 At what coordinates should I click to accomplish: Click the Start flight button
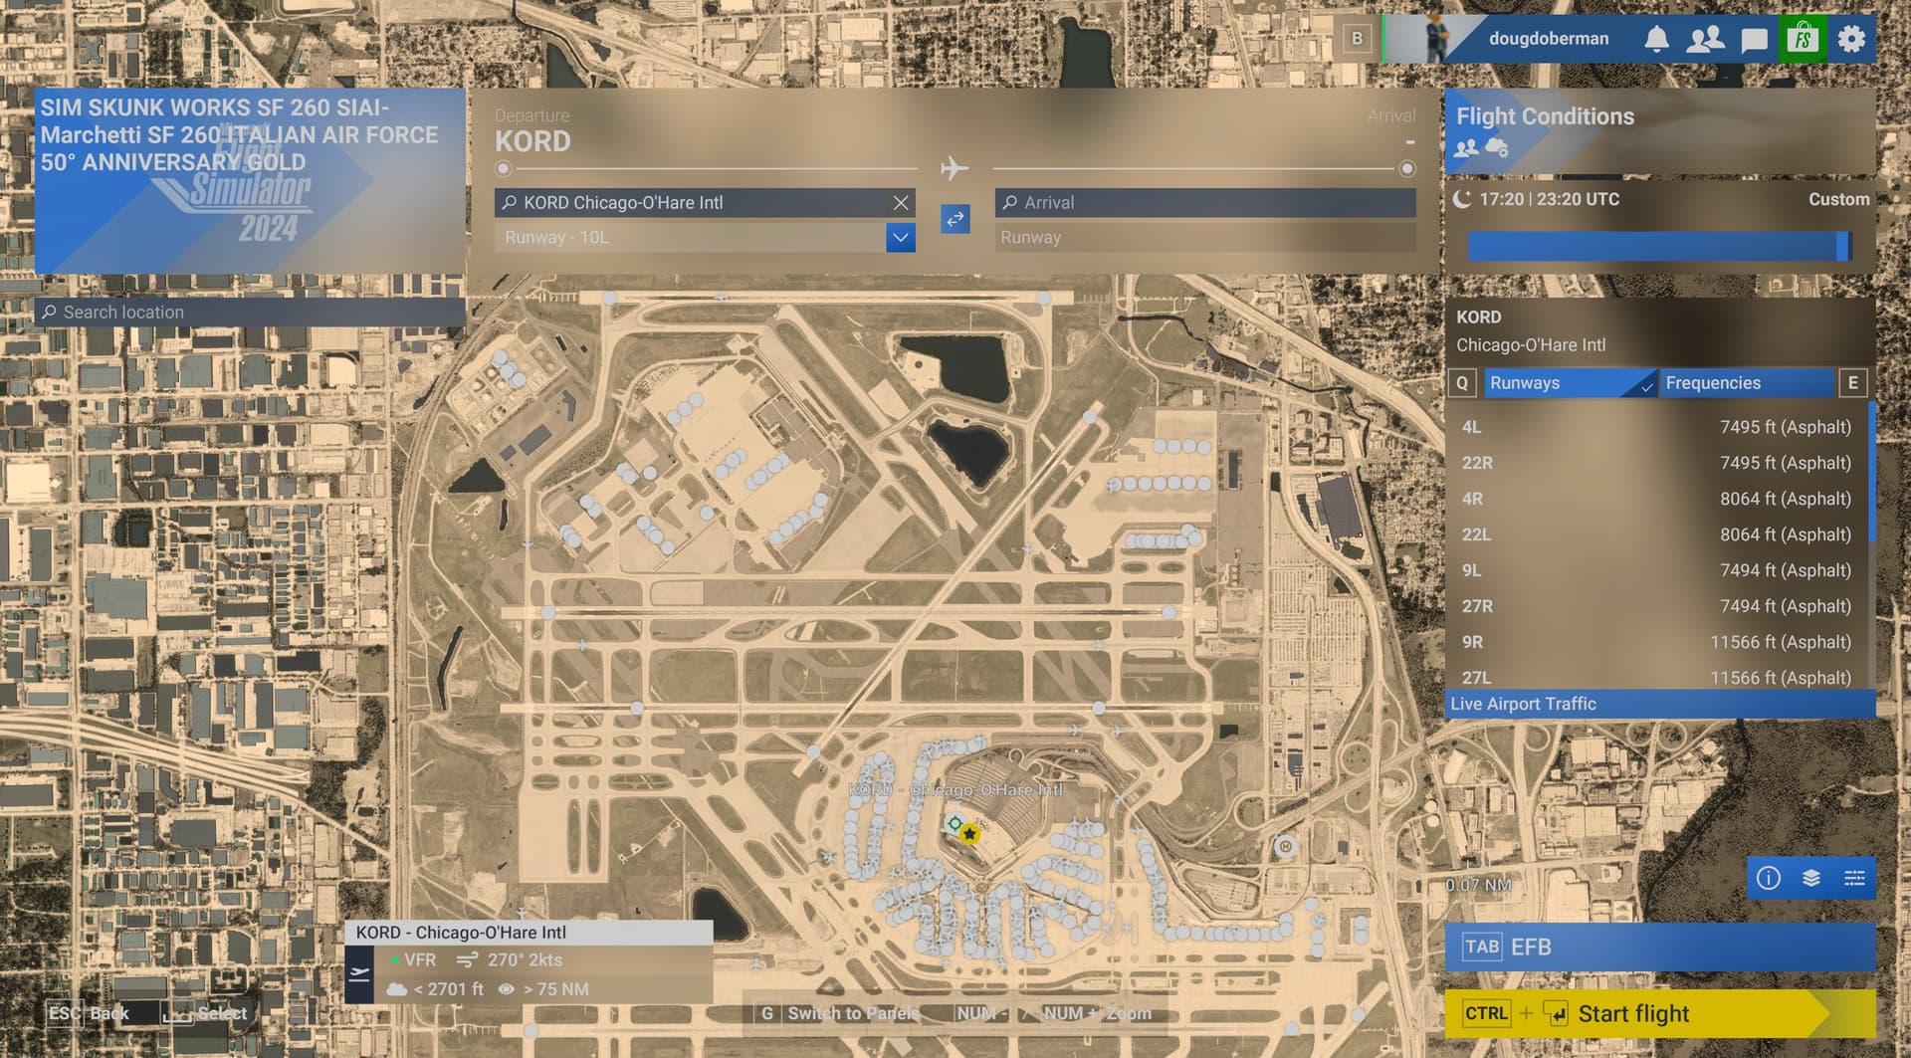[x=1652, y=1013]
